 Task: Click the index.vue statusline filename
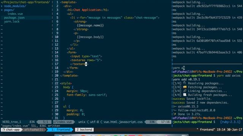coord(63,122)
